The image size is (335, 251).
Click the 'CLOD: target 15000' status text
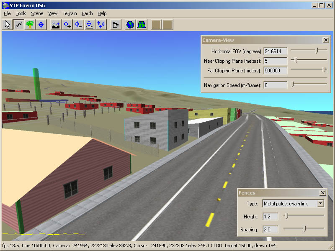click(231, 246)
